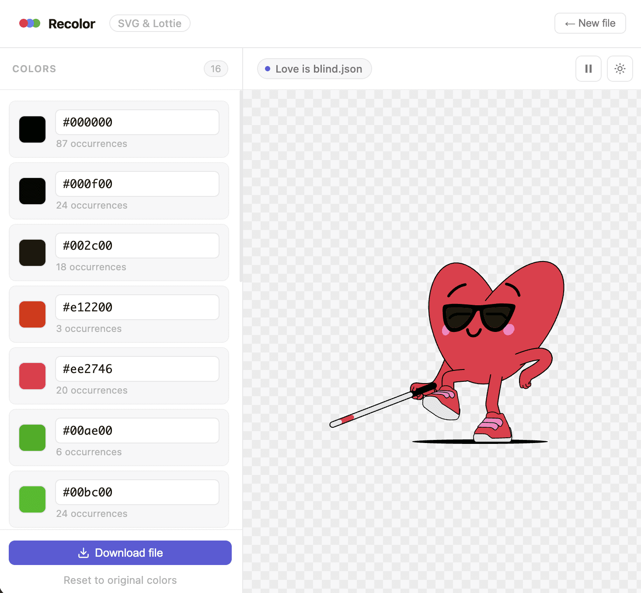Click the green #00ae00 color swatch

tap(32, 437)
